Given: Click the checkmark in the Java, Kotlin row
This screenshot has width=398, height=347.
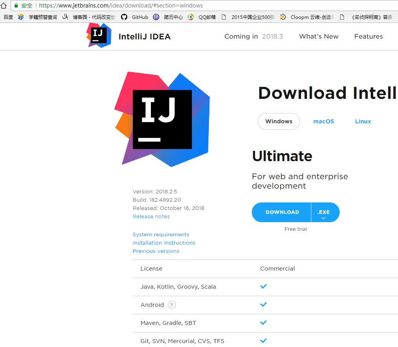Looking at the screenshot, I should (264, 286).
